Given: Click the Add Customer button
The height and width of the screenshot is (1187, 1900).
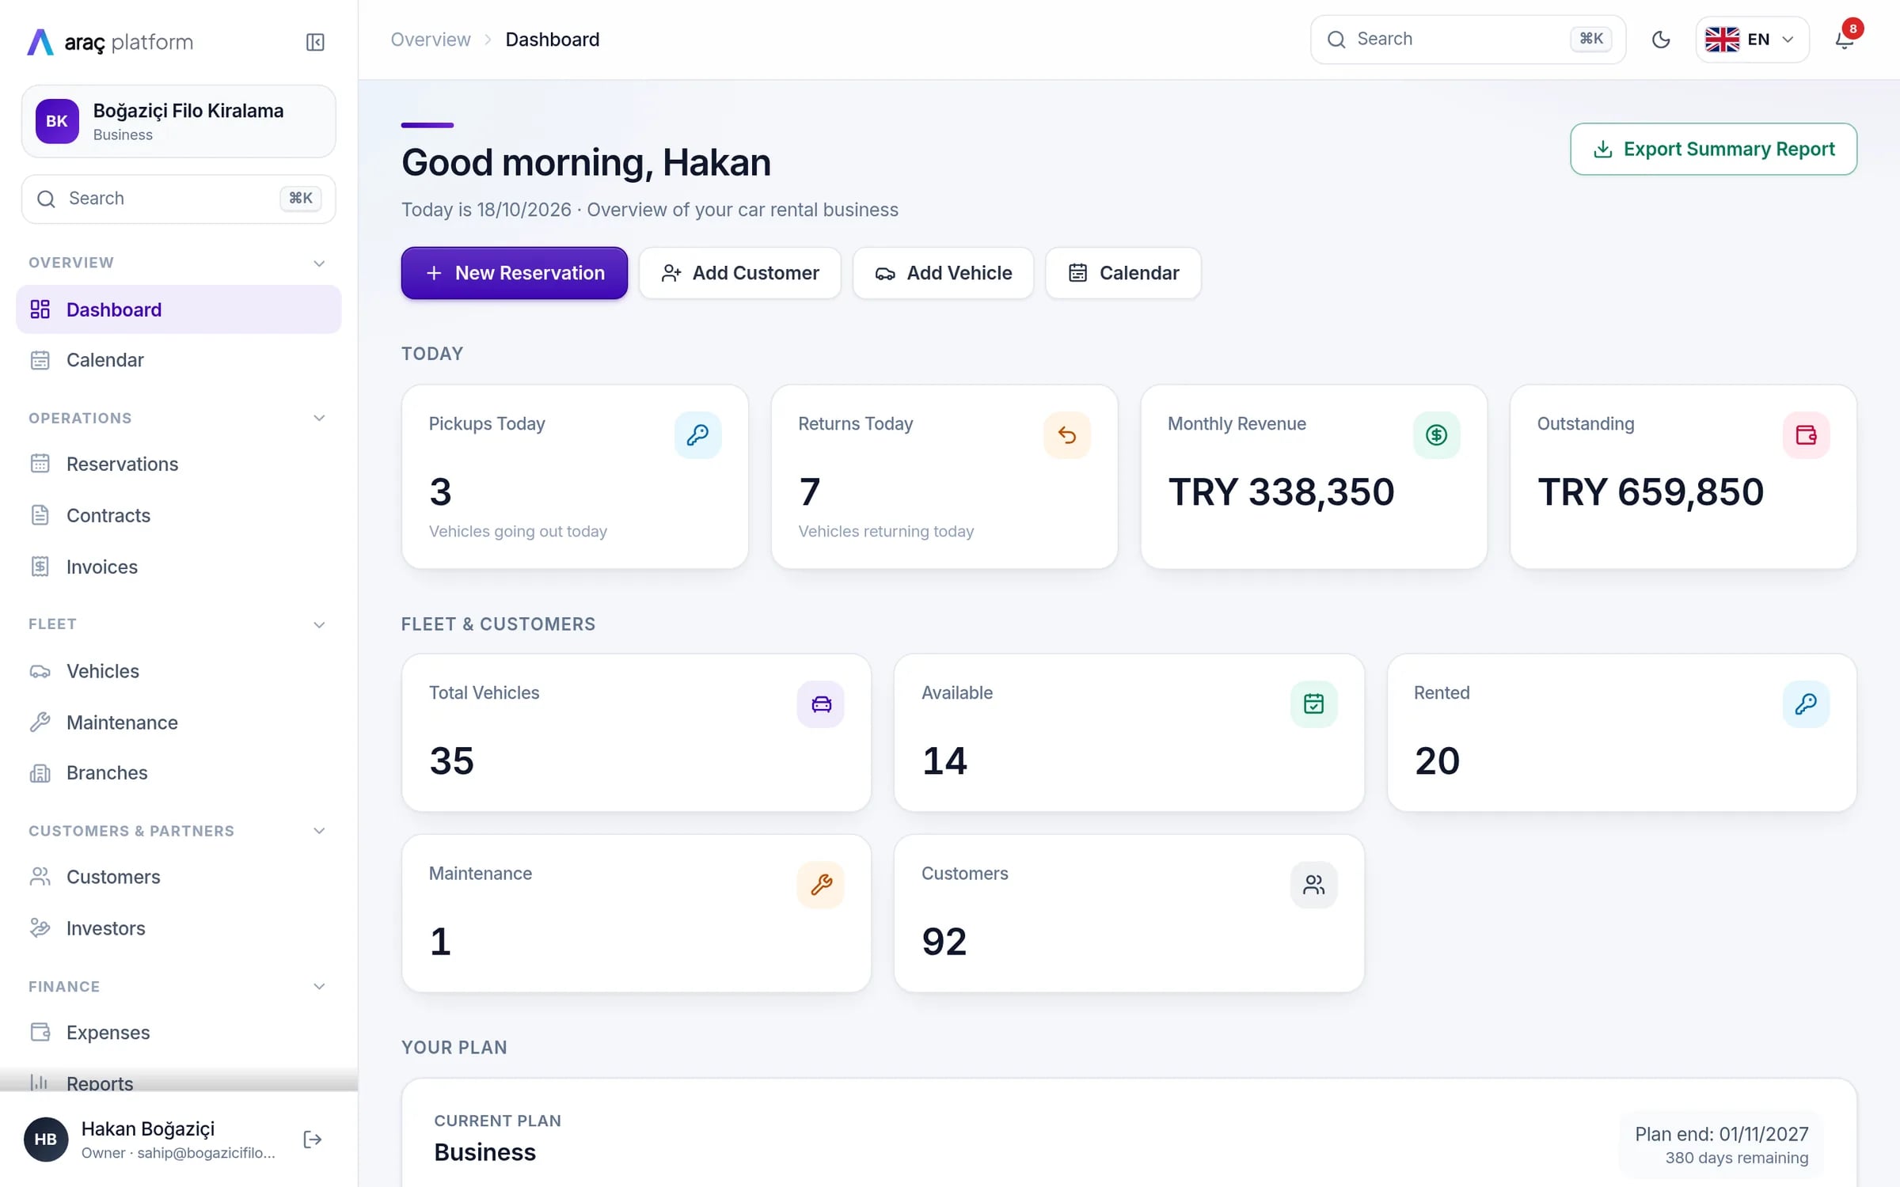Looking at the screenshot, I should [x=740, y=273].
